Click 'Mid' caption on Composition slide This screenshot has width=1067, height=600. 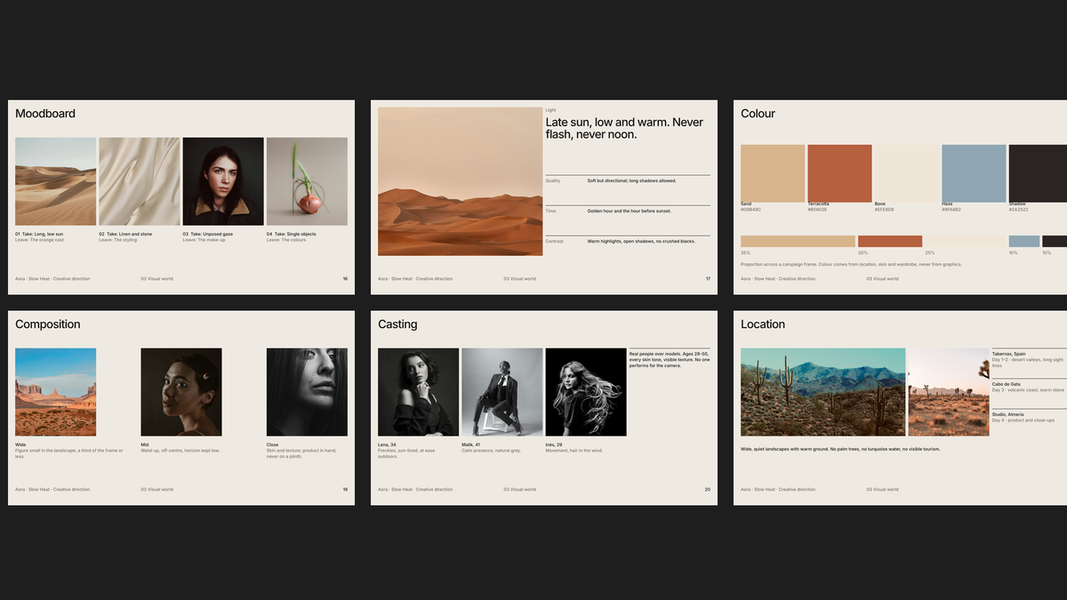tap(145, 444)
